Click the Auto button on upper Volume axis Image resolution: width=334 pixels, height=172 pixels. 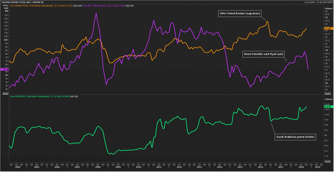(328, 93)
